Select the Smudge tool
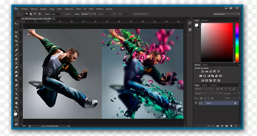This screenshot has width=257, height=136. [16, 76]
